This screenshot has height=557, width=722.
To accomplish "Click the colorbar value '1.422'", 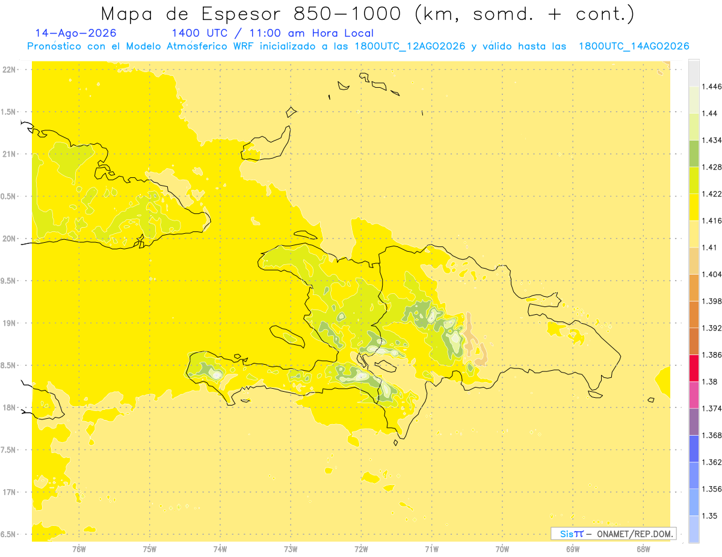I will (x=712, y=194).
